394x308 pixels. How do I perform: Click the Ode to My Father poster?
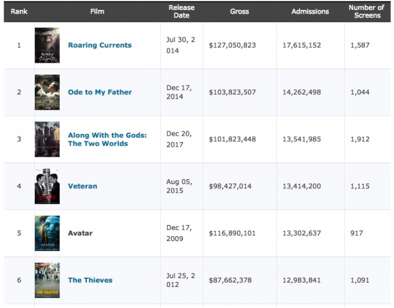[x=47, y=92]
